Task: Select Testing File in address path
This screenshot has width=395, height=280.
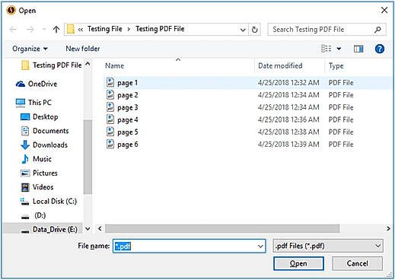Action: coord(104,29)
